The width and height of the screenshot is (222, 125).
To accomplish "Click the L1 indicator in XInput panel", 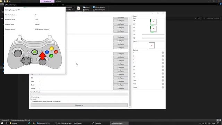I will (x=163, y=66).
